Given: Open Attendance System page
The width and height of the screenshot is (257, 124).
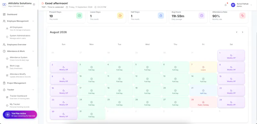Looking at the screenshot, I should click(19, 59).
